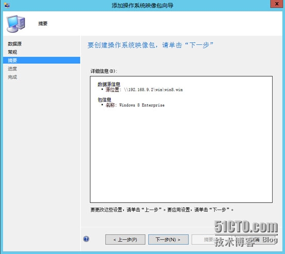
Task: Click the 名称 Windows 8 Enterprise line
Action: tap(135, 105)
